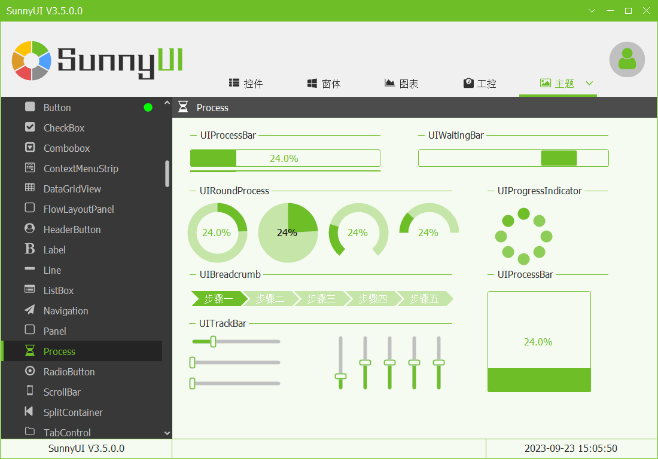
Task: Open the Combobox page icon
Action: pyautogui.click(x=30, y=148)
